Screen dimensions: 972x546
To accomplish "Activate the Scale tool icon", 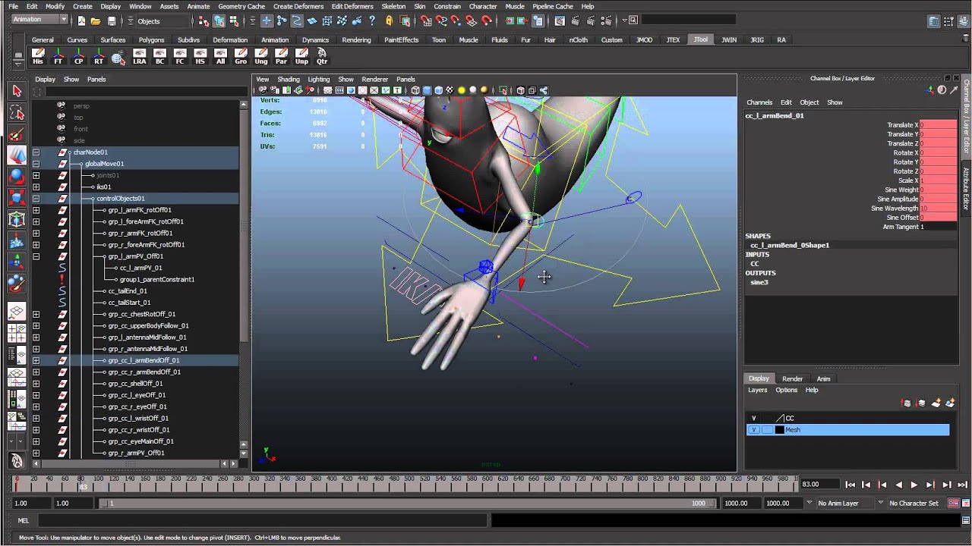I will pyautogui.click(x=17, y=198).
